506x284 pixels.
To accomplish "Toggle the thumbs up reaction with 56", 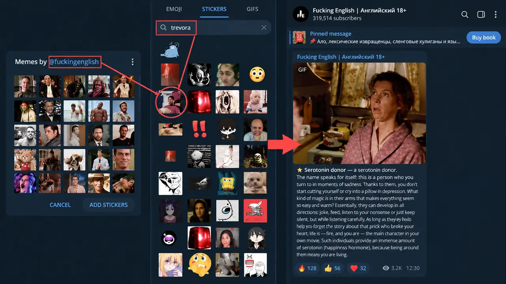I will point(332,268).
